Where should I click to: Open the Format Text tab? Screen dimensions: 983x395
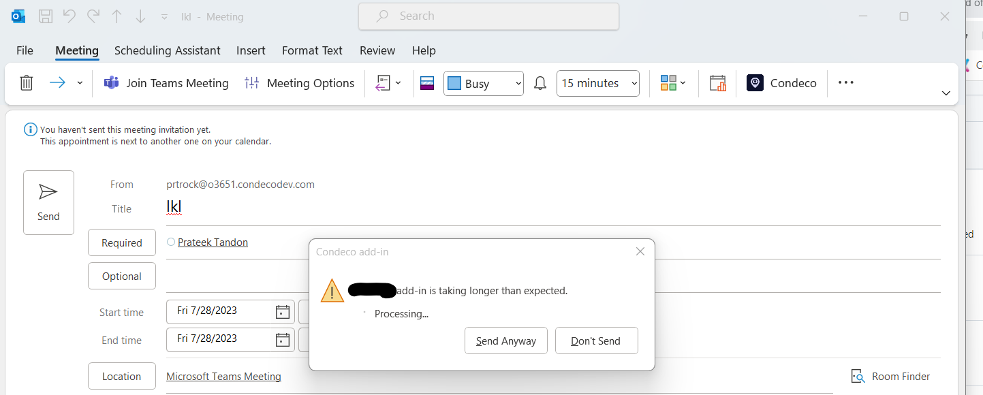(x=311, y=50)
